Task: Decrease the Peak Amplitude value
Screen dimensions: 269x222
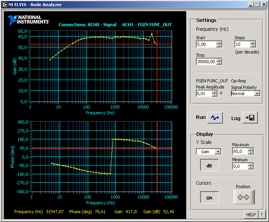Action: click(x=214, y=95)
